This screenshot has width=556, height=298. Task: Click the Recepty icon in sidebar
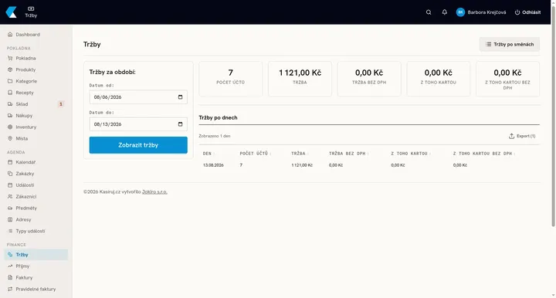(x=10, y=93)
